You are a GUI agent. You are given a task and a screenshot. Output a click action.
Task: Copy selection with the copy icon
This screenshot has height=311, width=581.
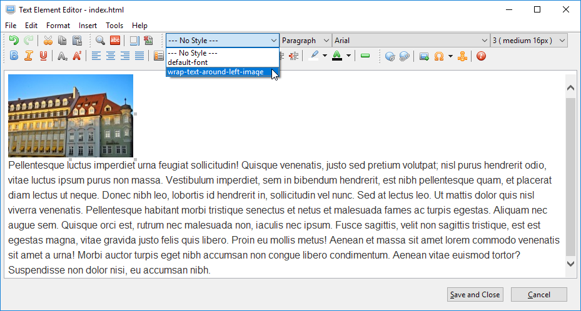(63, 41)
